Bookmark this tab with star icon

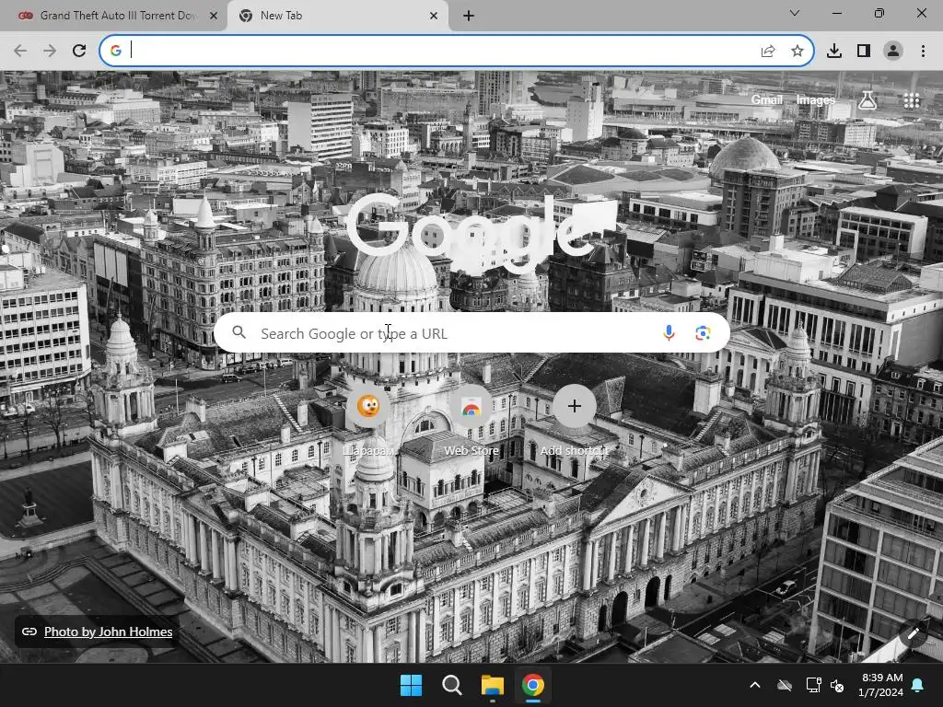pos(797,52)
